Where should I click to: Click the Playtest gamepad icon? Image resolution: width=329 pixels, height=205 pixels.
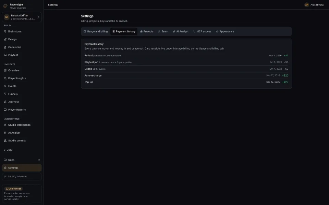pyautogui.click(x=5, y=55)
